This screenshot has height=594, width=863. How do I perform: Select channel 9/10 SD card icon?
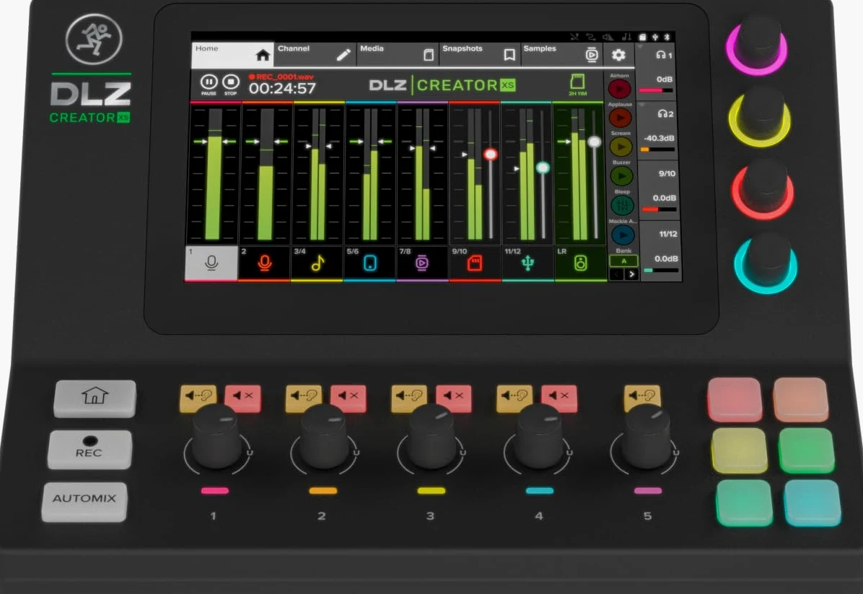[x=475, y=263]
